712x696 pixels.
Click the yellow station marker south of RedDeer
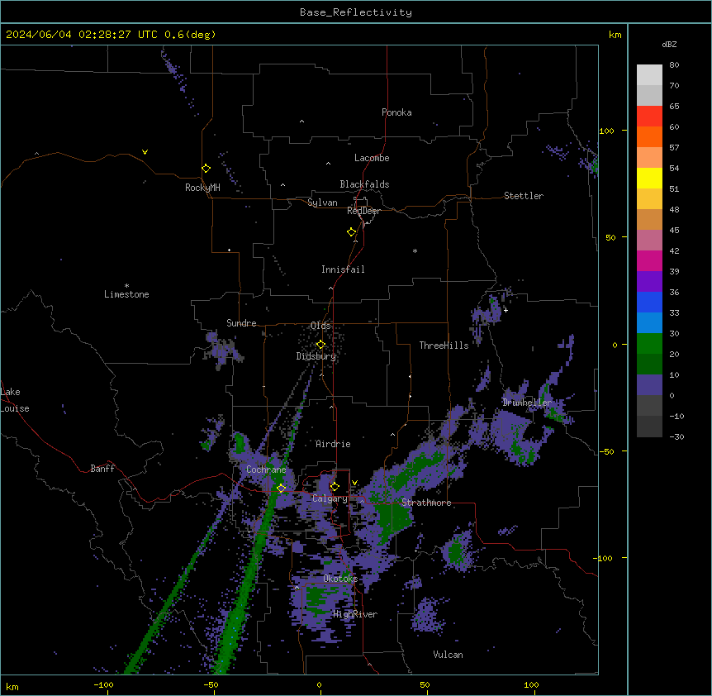(x=352, y=232)
